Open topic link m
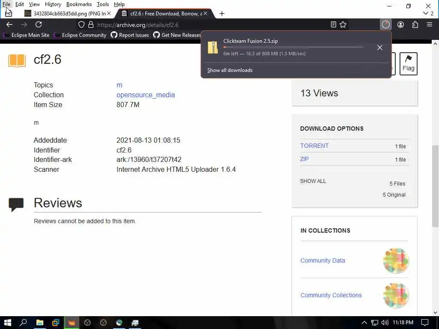The height and width of the screenshot is (329, 439). 119,85
